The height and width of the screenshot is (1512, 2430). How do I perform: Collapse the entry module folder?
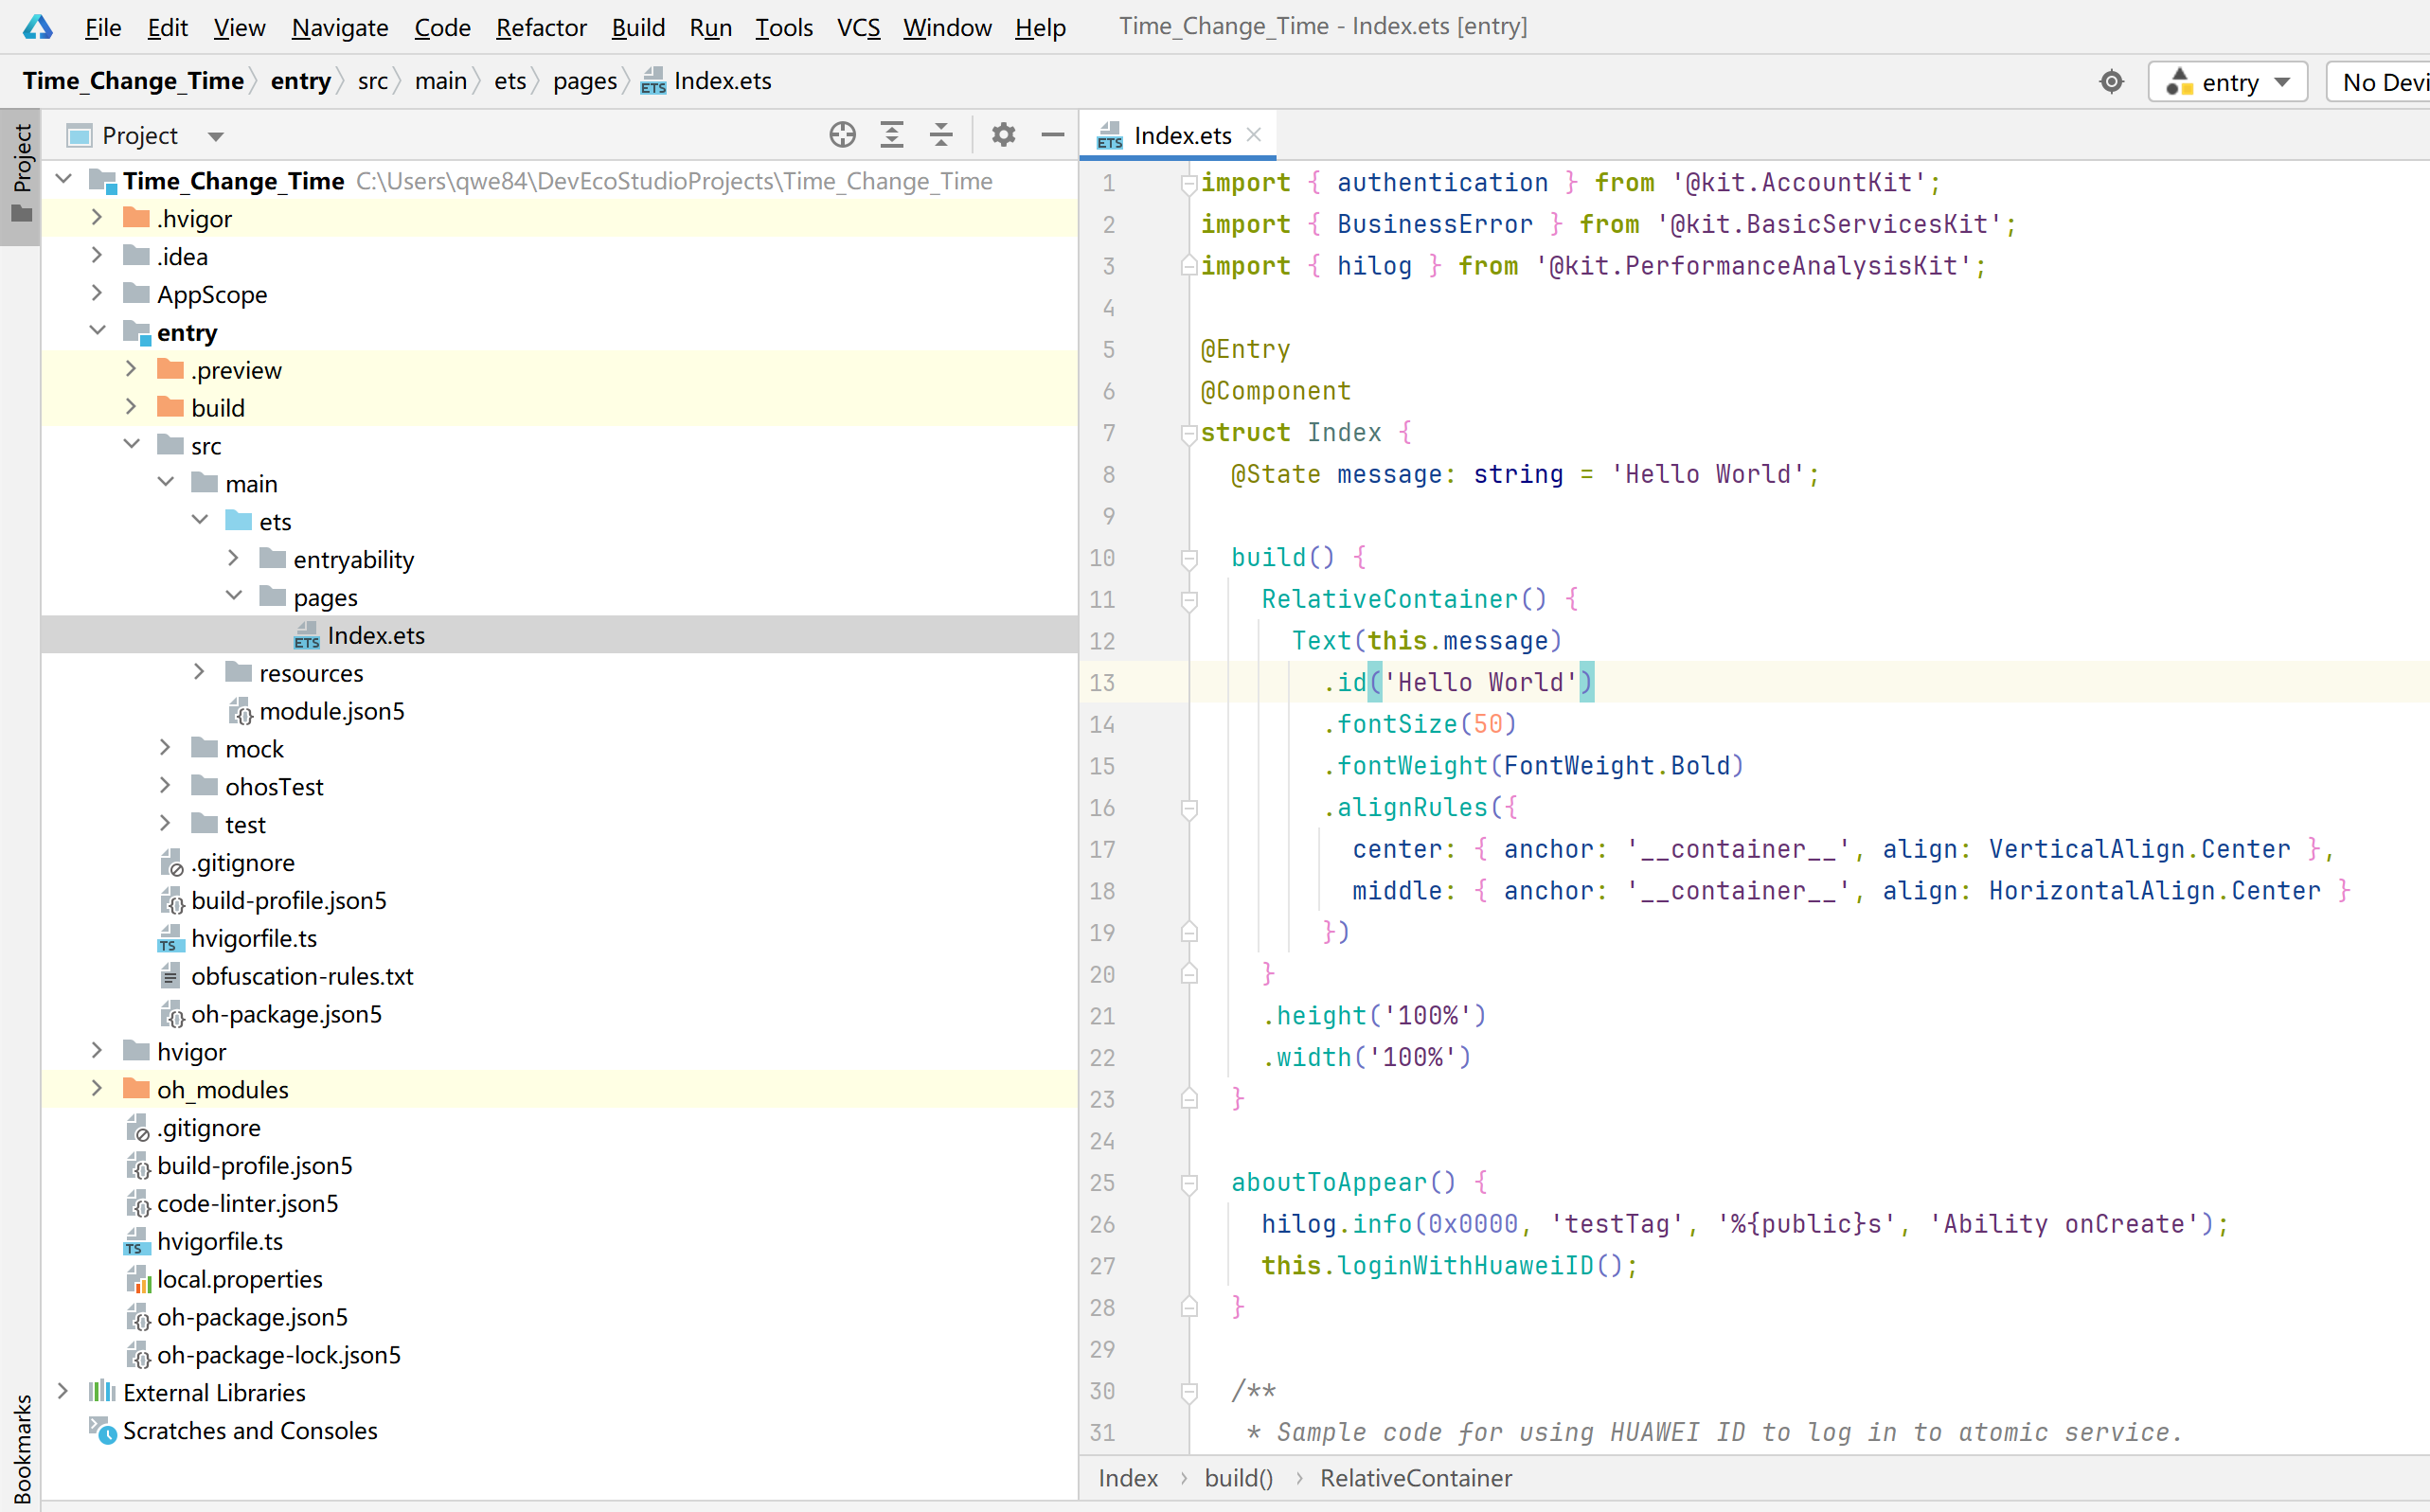click(97, 332)
